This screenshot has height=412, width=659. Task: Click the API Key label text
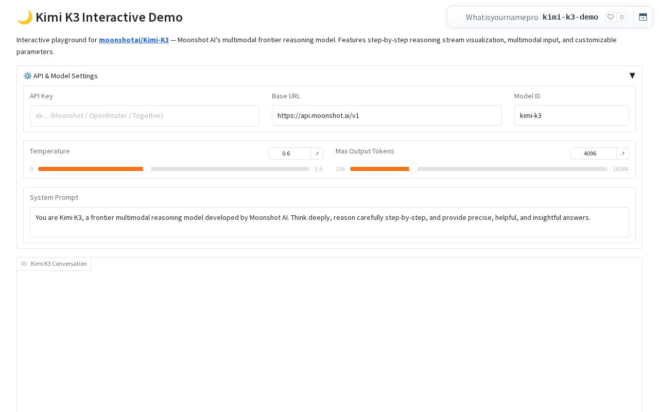pos(41,96)
